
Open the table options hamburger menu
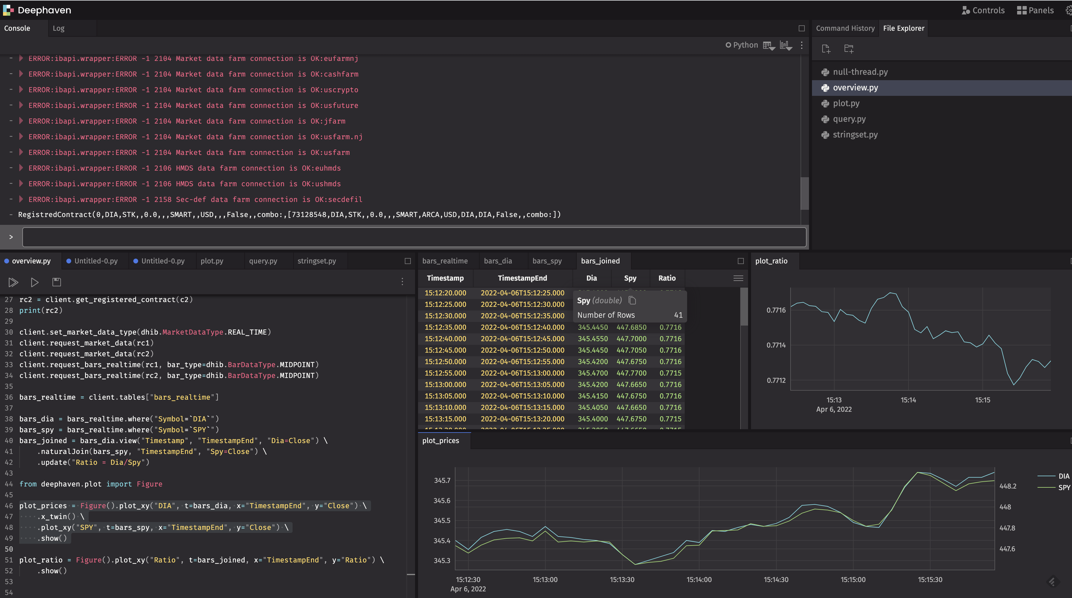coord(738,278)
